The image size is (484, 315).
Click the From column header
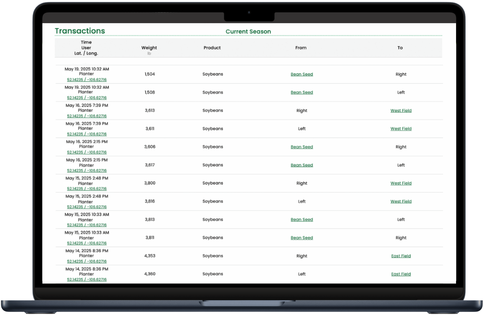pos(301,48)
